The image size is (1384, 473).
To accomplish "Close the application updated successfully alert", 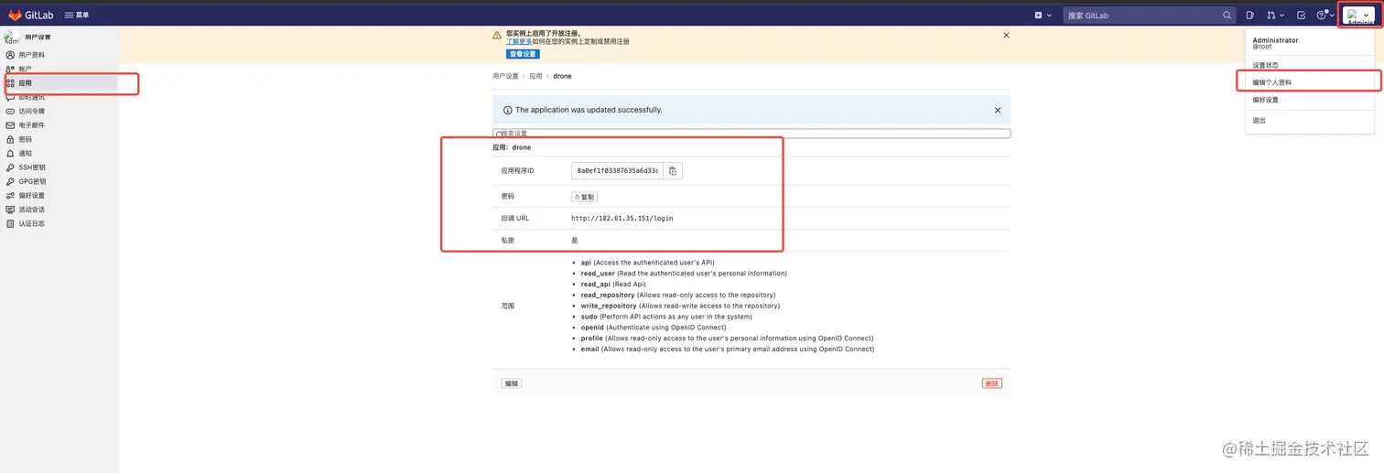I will [998, 110].
